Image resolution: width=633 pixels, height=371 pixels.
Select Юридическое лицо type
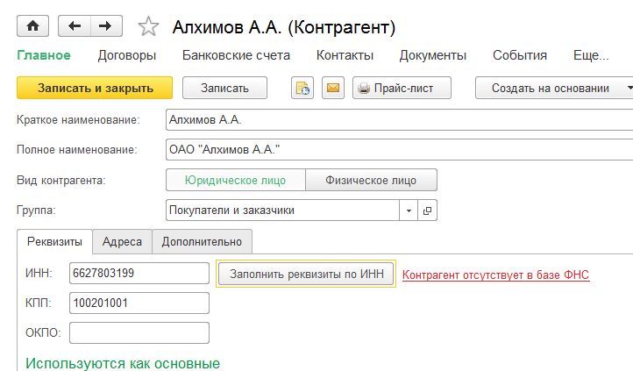tap(235, 180)
